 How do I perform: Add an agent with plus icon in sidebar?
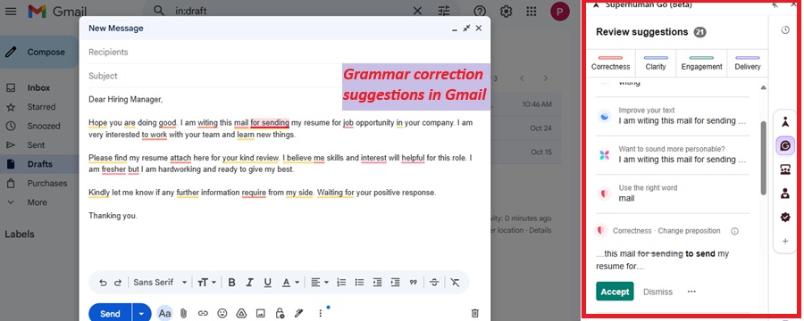coord(785,241)
